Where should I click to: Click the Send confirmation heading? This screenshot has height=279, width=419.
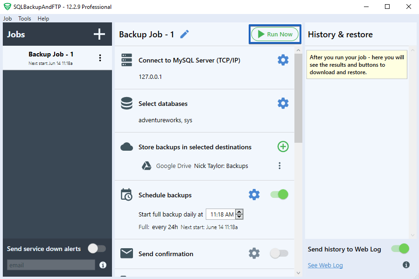166,254
